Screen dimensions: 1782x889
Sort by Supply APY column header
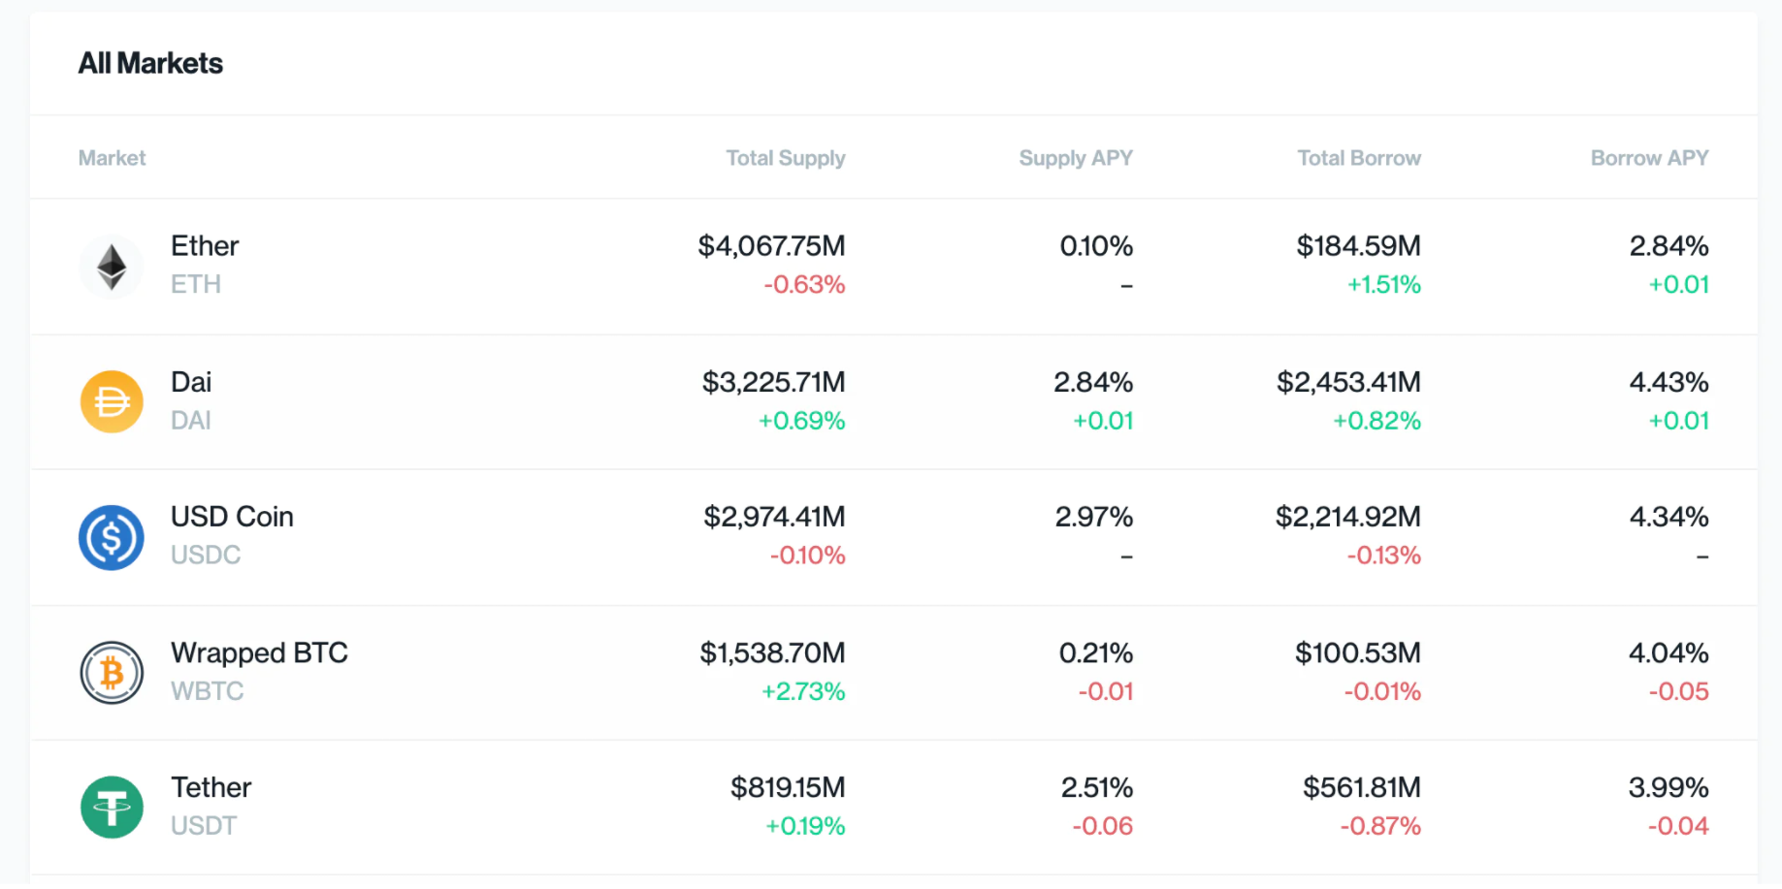click(x=1076, y=158)
